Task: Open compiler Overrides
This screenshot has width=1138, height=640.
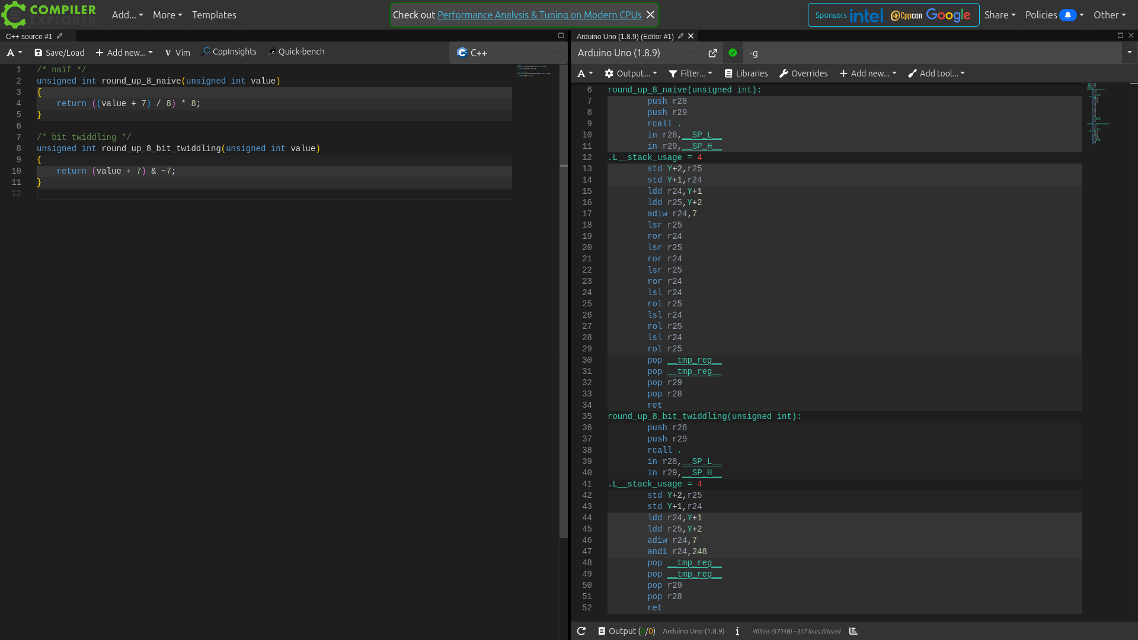Action: click(803, 73)
